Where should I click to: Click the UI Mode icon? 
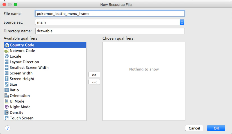pyautogui.click(x=7, y=101)
